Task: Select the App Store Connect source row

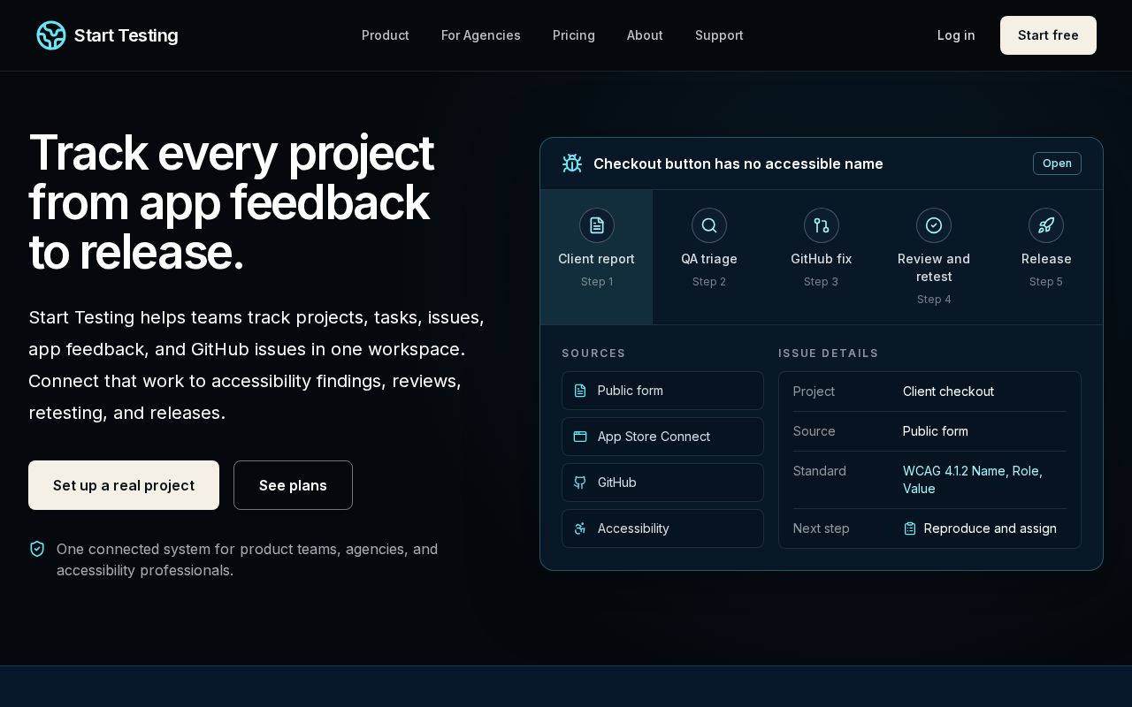Action: (x=662, y=437)
